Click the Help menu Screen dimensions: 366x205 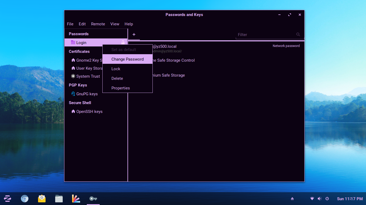click(129, 24)
